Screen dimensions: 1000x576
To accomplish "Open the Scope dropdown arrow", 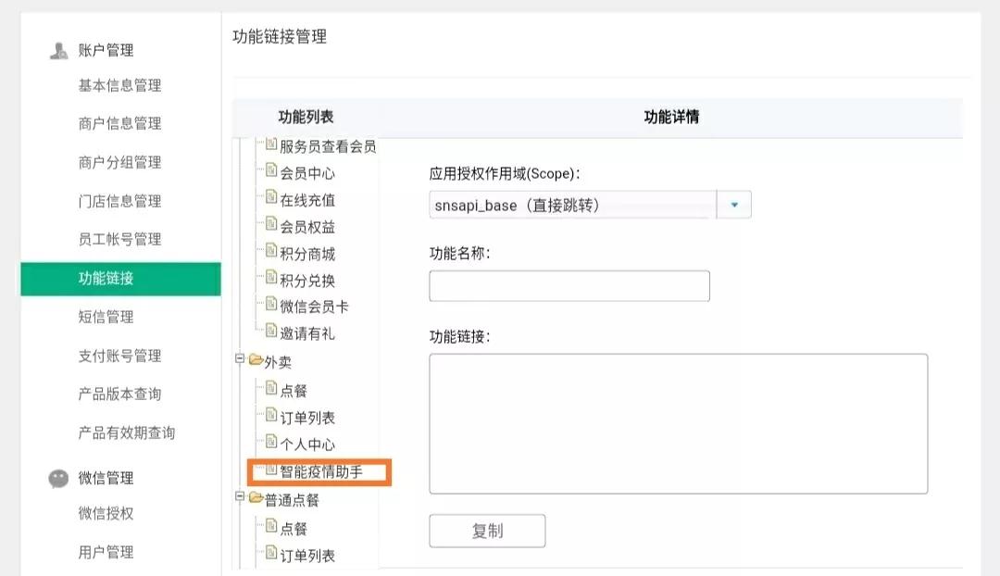I will (x=734, y=205).
